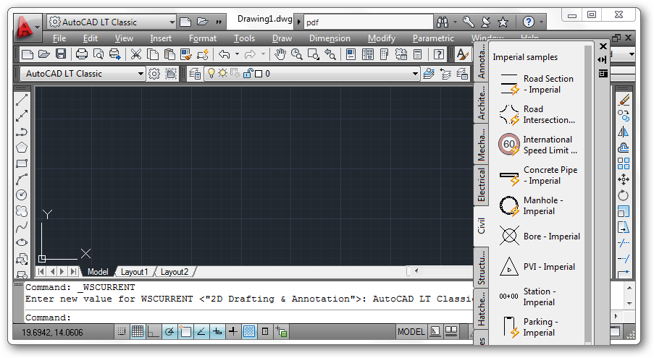Screen dimensions: 654x358
Task: Switch to the Layout1 tab
Action: (x=134, y=272)
